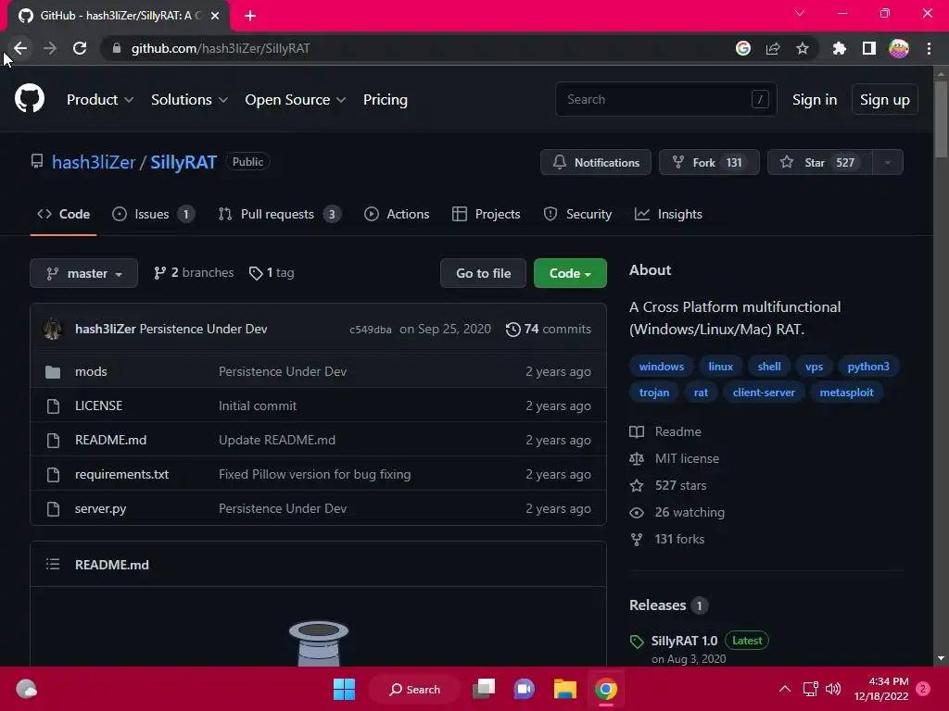Click the python3 topic tag
Screen dimensions: 949x711
(867, 367)
